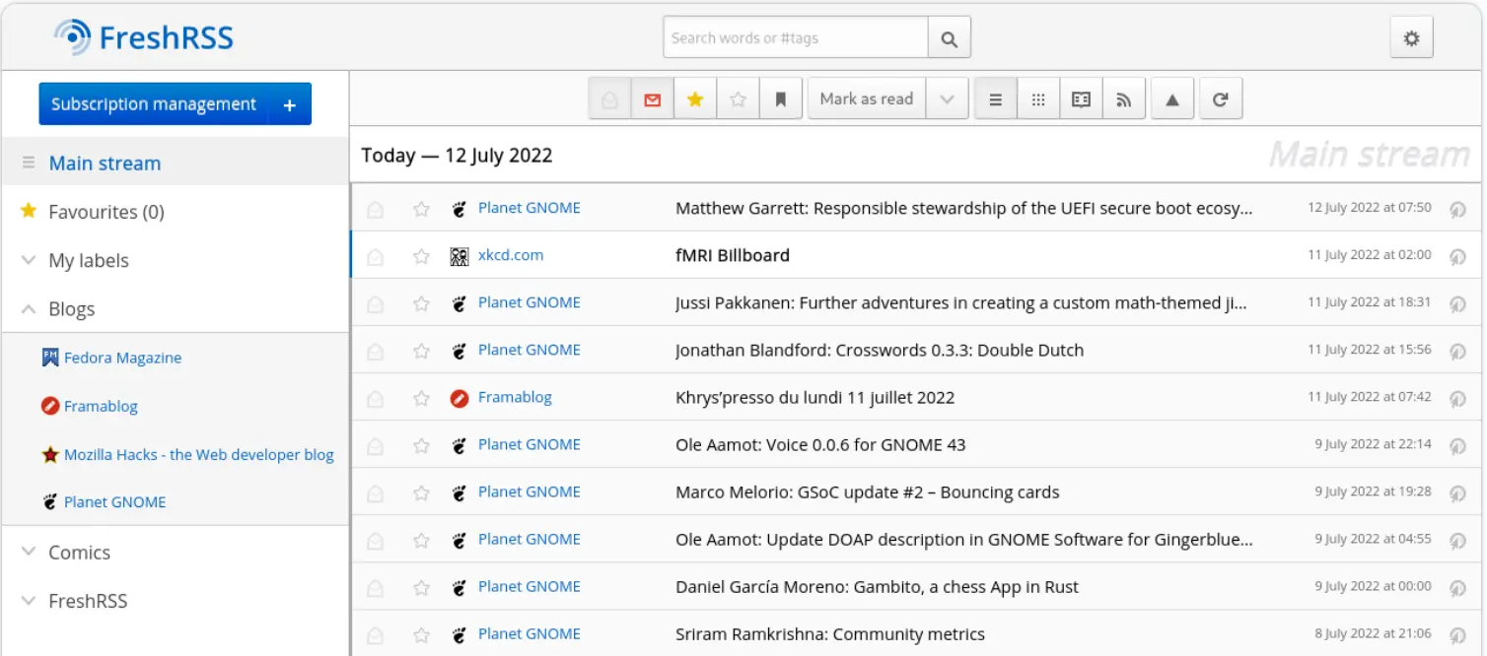Open the Fedora Magazine feed

[x=122, y=358]
